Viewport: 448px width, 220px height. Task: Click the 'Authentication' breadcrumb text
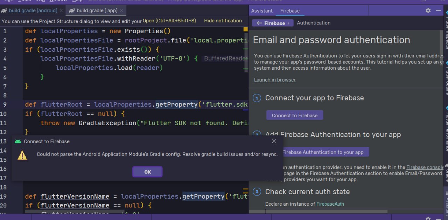tap(314, 23)
